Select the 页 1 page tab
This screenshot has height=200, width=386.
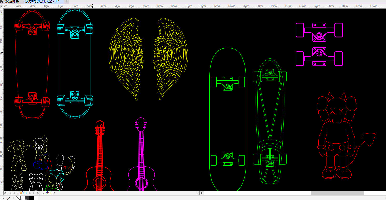(x=49, y=193)
